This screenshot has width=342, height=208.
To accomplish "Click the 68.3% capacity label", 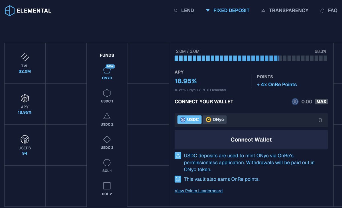I will [x=320, y=51].
